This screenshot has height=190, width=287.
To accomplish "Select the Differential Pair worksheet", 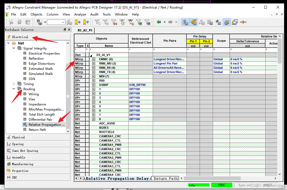I will tap(40, 119).
